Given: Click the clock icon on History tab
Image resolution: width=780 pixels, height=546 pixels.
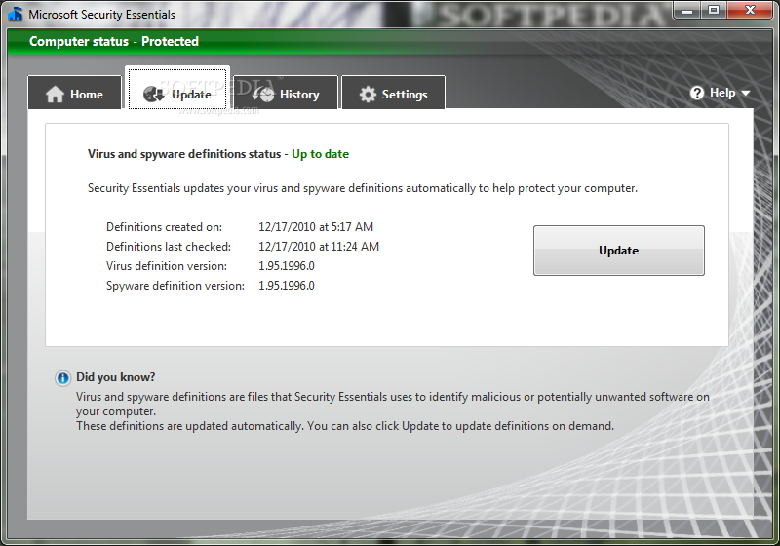Looking at the screenshot, I should point(263,93).
